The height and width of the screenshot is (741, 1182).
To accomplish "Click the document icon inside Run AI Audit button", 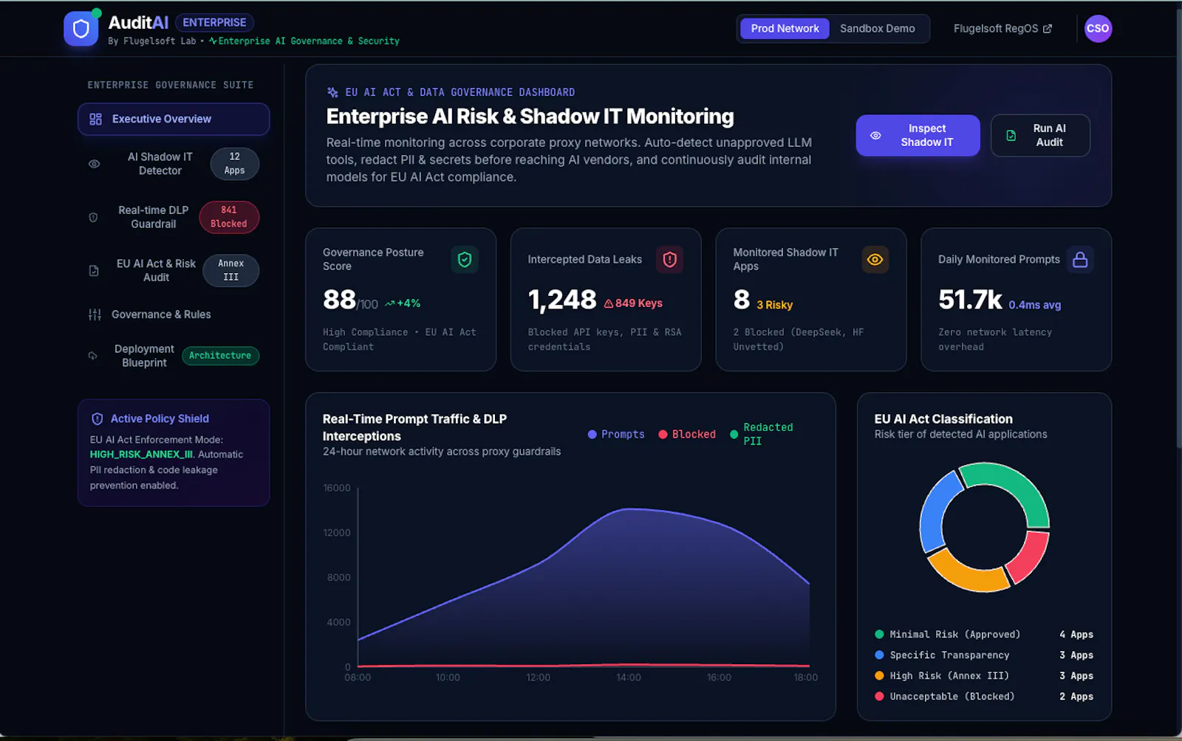I will pos(1011,136).
